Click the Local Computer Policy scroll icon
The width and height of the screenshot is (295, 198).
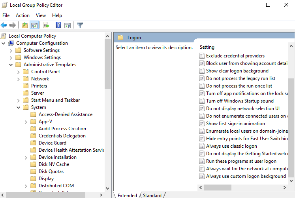[x=4, y=36]
